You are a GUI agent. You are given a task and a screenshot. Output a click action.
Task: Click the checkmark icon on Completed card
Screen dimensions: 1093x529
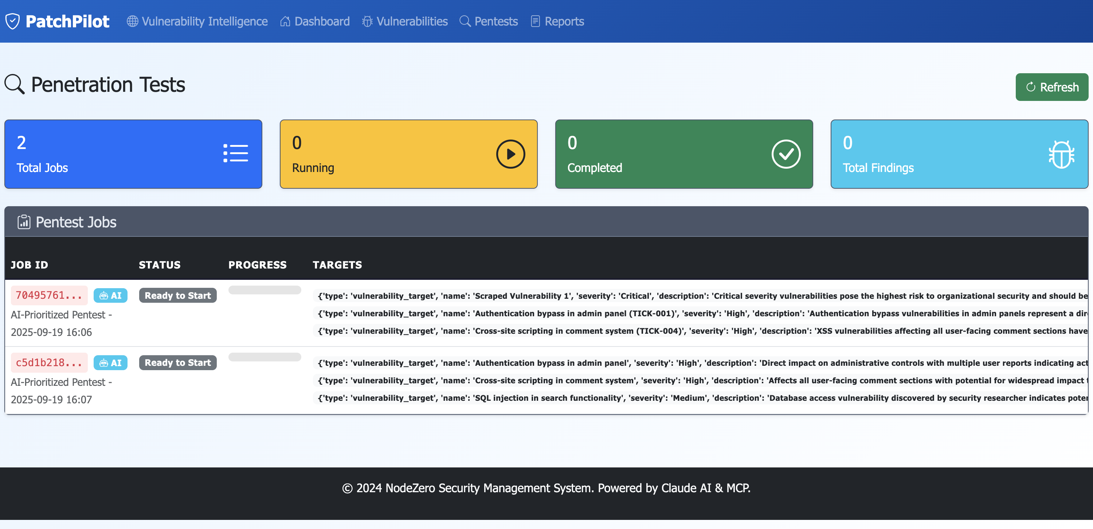786,154
